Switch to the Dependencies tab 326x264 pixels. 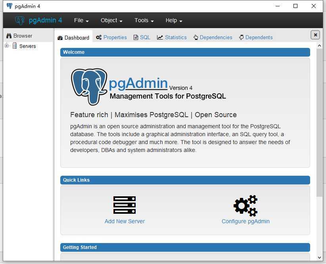pos(213,37)
